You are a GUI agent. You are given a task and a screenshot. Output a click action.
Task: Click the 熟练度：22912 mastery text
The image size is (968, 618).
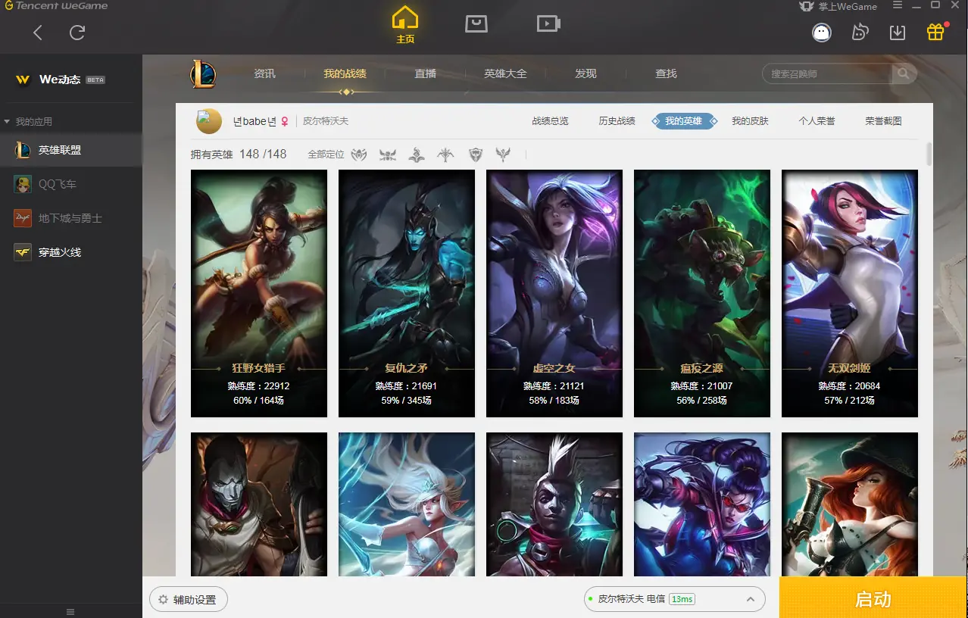[x=259, y=386]
